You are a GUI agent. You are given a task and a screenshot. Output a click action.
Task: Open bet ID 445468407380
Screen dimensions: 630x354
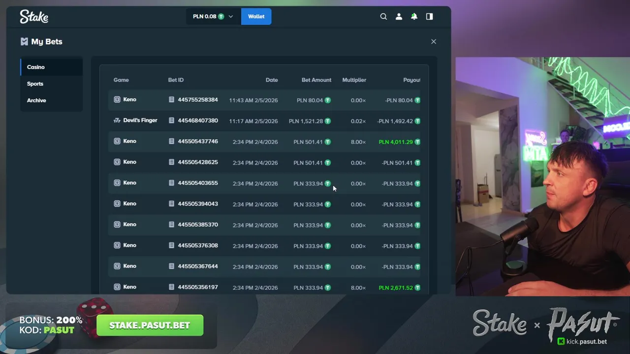tap(198, 120)
